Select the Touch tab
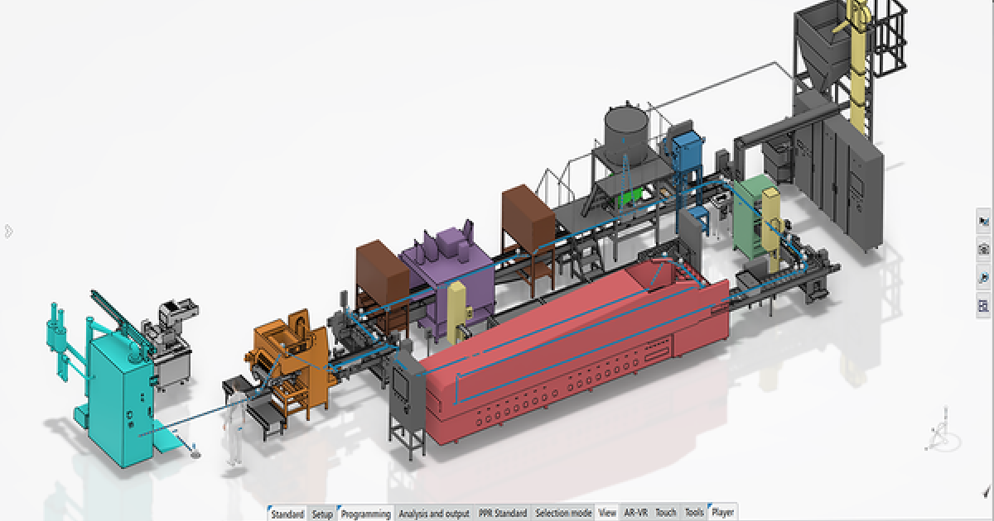Image resolution: width=994 pixels, height=521 pixels. 664,513
